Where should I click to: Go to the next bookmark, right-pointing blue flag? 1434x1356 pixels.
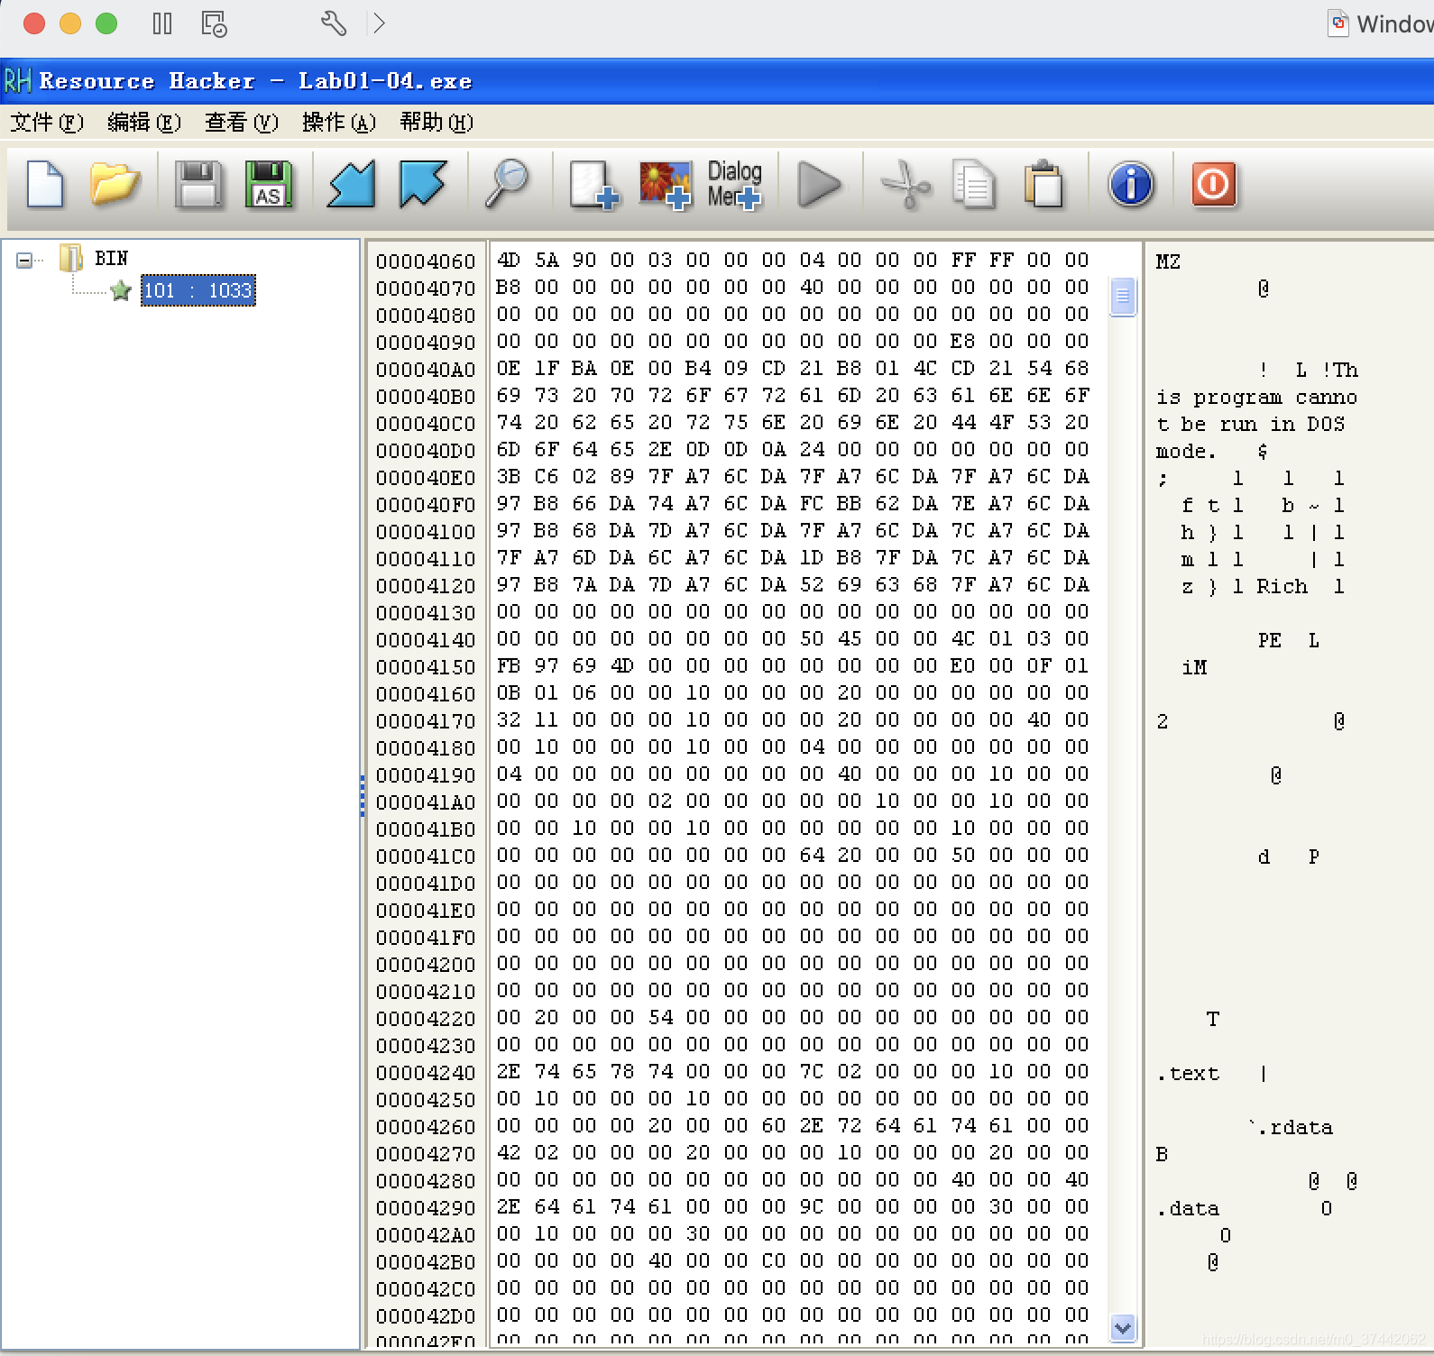click(x=422, y=185)
